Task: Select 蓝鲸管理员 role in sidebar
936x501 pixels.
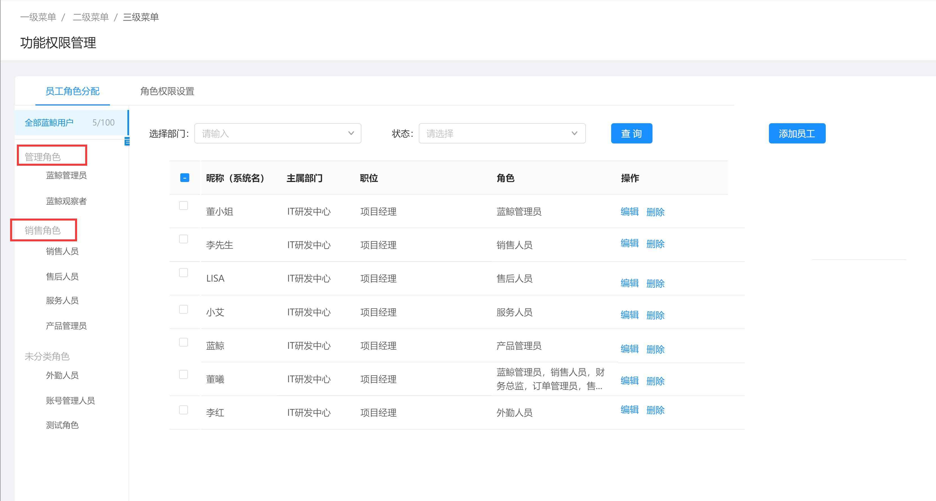Action: [66, 176]
